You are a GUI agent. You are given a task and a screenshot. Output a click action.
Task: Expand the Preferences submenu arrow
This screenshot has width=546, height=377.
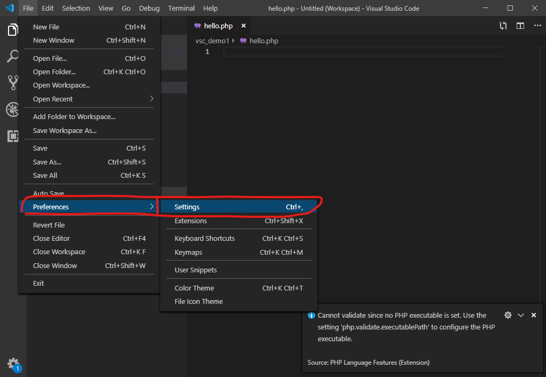pos(152,207)
